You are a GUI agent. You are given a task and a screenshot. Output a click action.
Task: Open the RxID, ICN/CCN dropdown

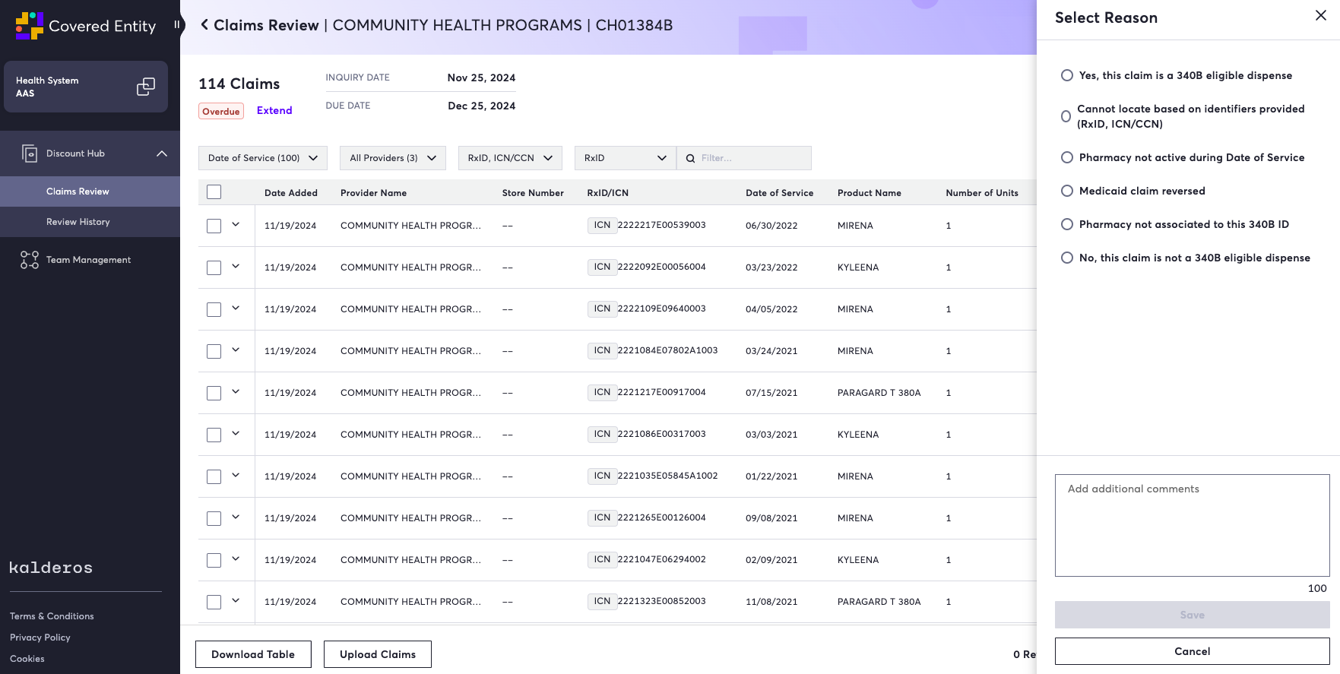(x=510, y=158)
